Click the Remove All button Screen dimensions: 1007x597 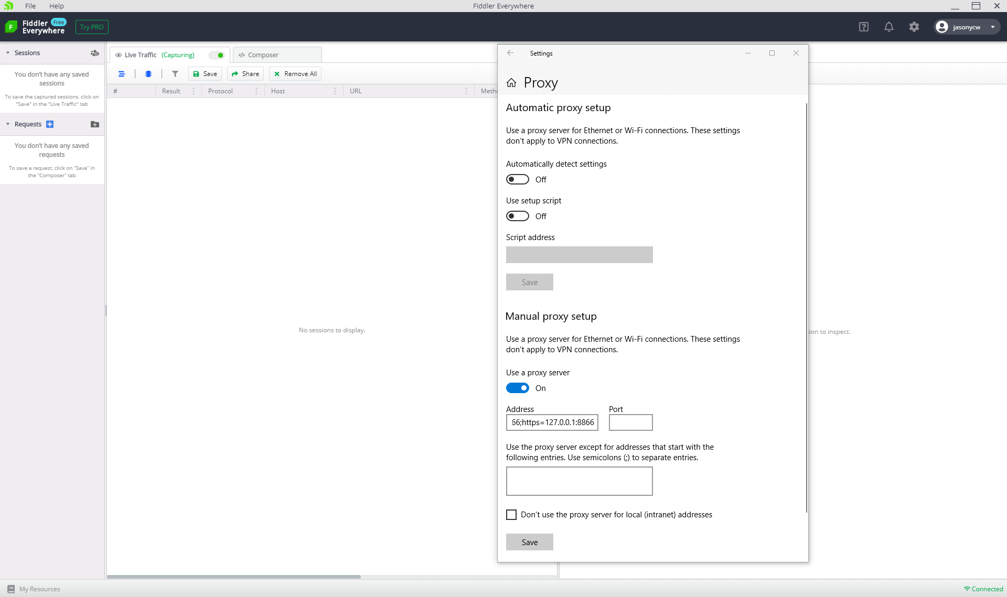[x=295, y=74]
